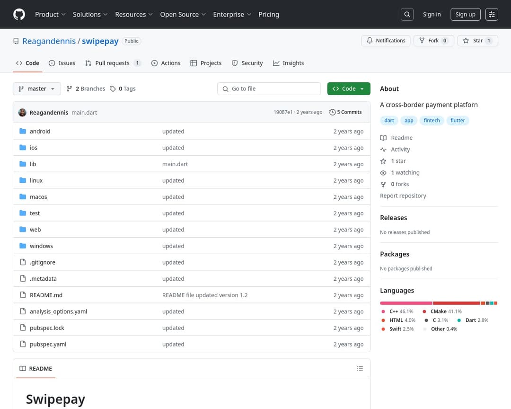Open the Pricing page

pyautogui.click(x=269, y=14)
